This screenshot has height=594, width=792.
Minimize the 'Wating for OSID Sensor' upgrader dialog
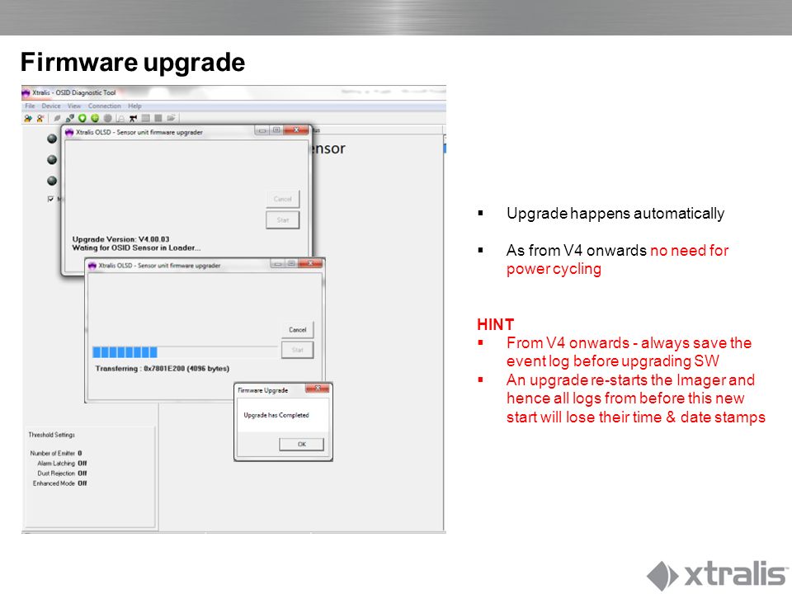coord(262,130)
